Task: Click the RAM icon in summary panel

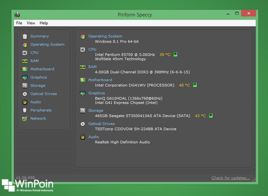Action: click(83, 67)
